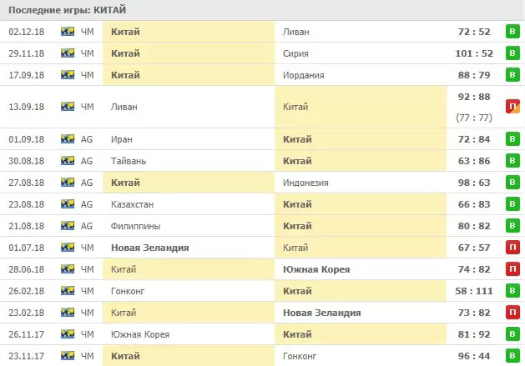
Task: Click the flag icon in the 02.12.18 row
Action: coord(68,32)
